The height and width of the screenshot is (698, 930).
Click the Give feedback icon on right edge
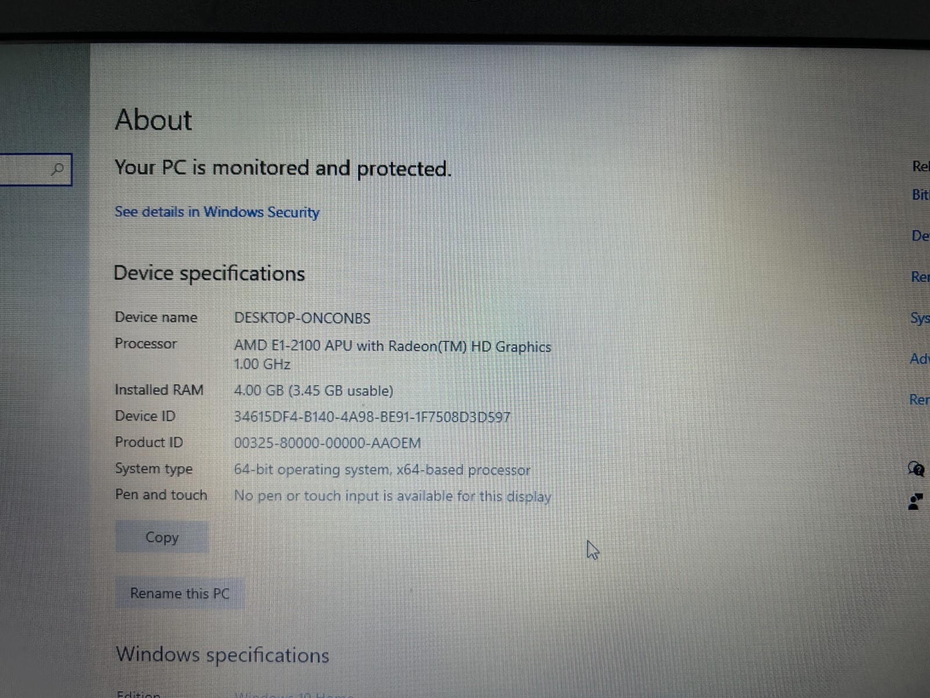coord(915,501)
